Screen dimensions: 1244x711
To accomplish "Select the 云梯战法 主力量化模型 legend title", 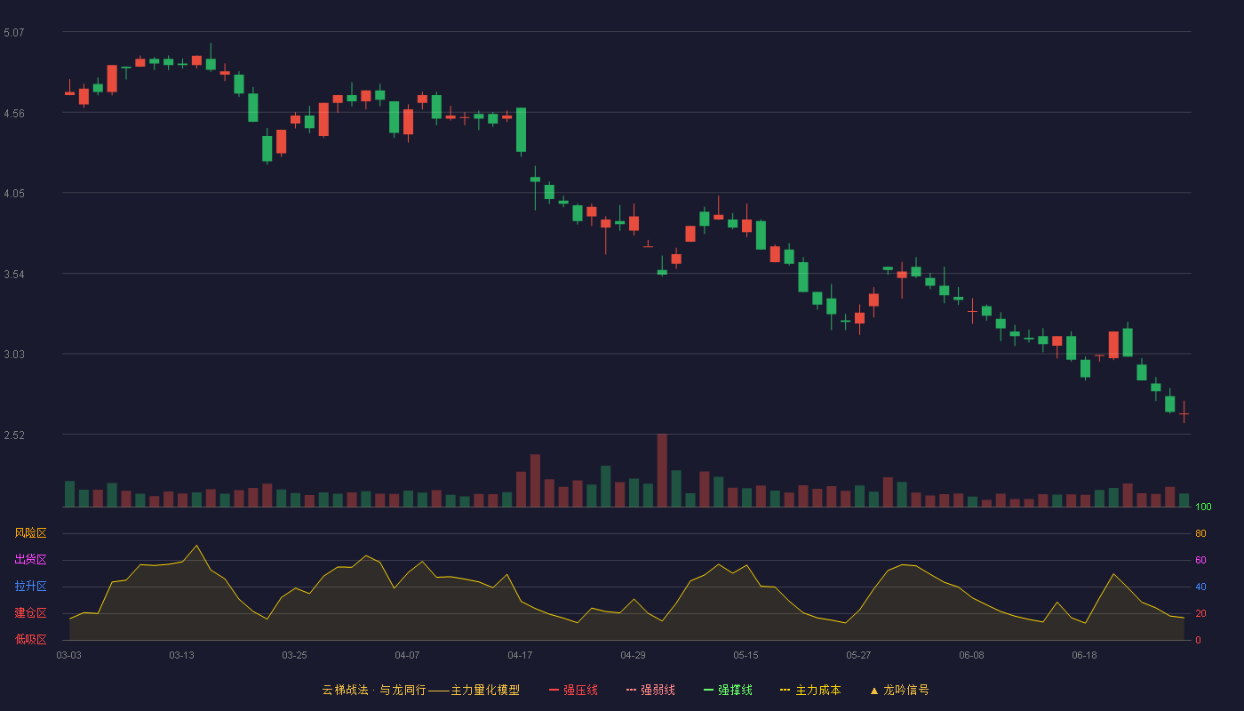I will pos(420,690).
